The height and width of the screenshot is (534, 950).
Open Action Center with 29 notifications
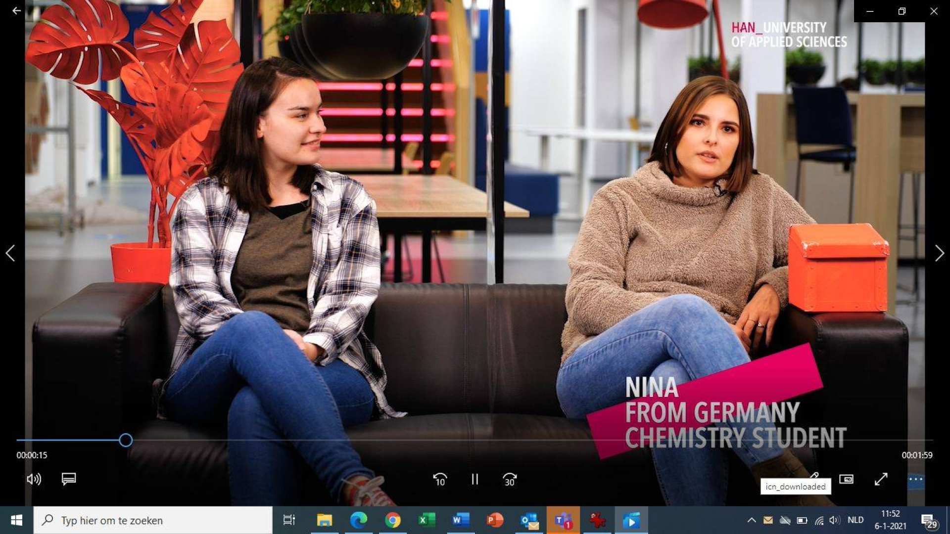pyautogui.click(x=929, y=521)
